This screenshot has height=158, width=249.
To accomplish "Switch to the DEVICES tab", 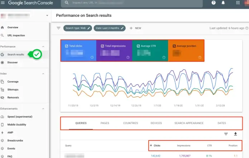I will 156,123.
